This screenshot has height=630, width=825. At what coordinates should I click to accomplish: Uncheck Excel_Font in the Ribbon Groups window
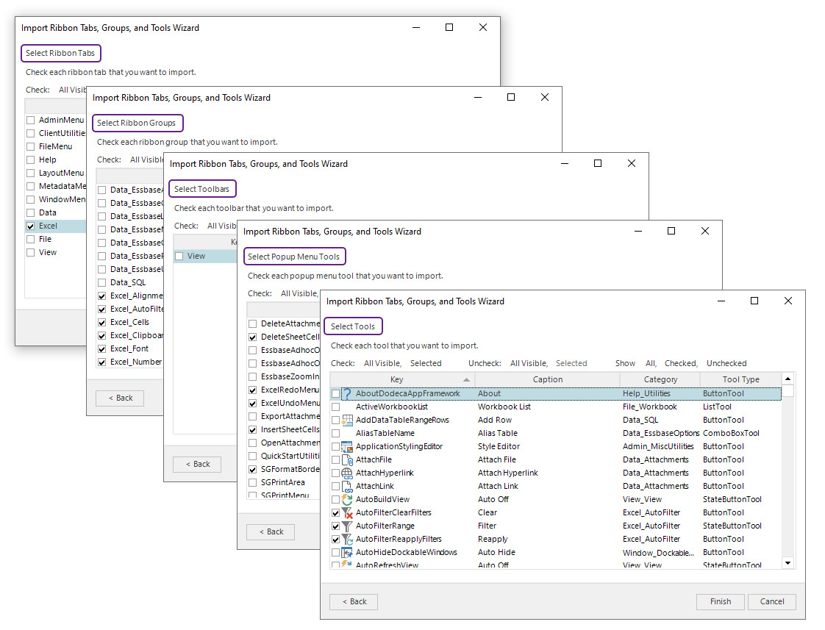102,348
